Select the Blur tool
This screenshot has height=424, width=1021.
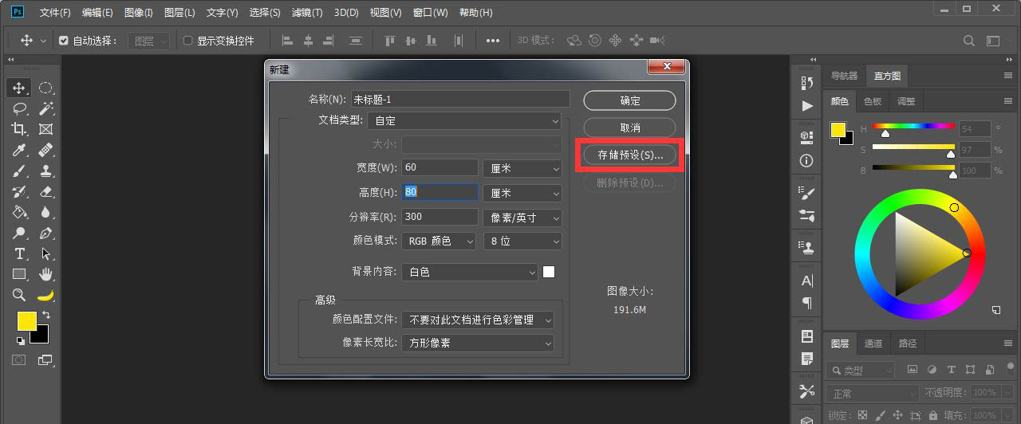coord(45,212)
